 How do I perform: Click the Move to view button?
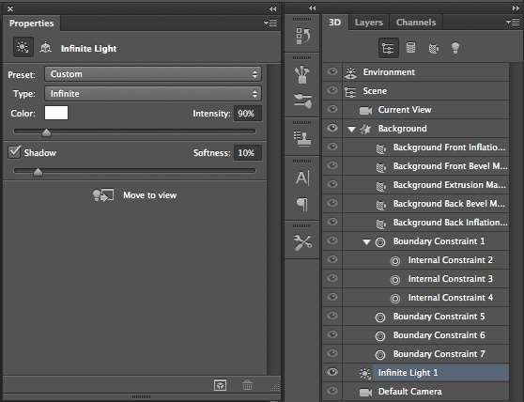coord(134,195)
